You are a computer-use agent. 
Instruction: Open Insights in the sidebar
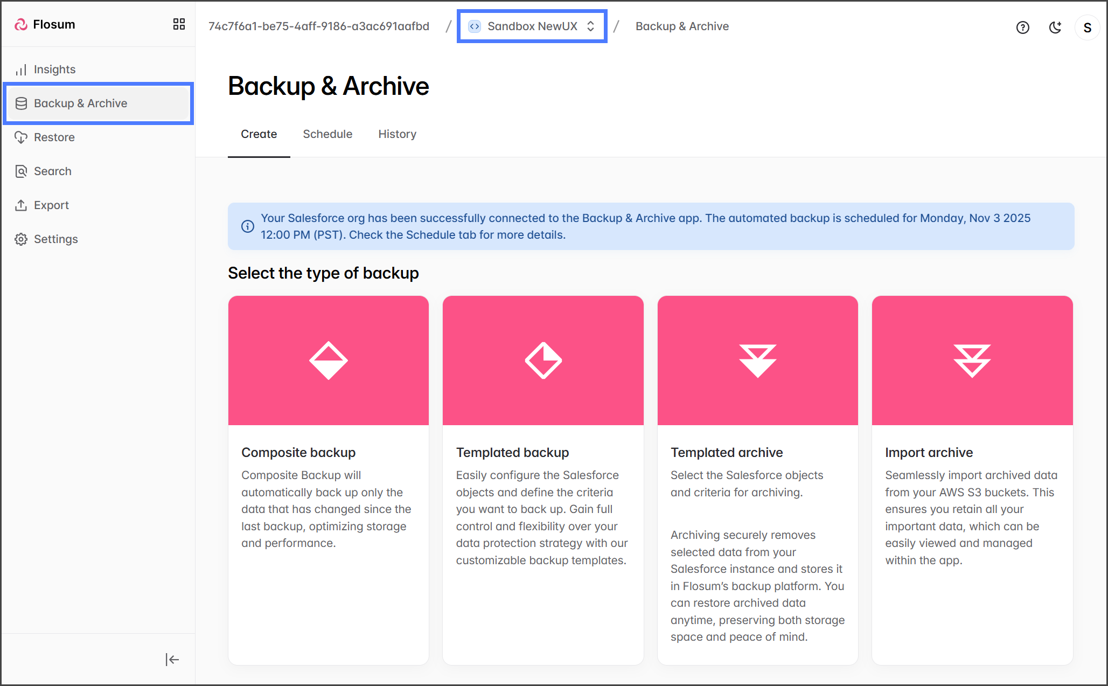54,70
